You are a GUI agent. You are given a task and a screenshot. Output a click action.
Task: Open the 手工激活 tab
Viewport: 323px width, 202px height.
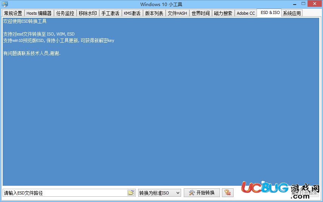[110, 13]
